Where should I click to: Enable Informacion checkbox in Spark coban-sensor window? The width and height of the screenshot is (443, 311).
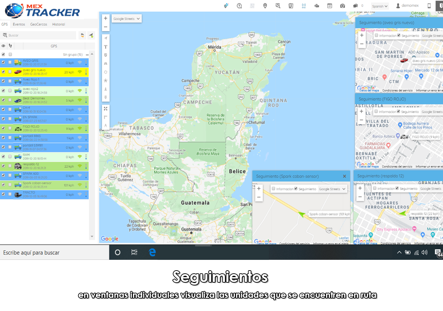coord(273,189)
